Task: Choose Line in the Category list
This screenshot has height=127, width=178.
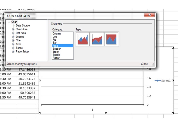Action: tap(63, 37)
